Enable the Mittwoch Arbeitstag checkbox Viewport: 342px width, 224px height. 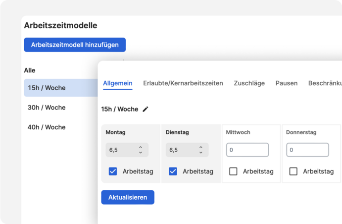(233, 171)
